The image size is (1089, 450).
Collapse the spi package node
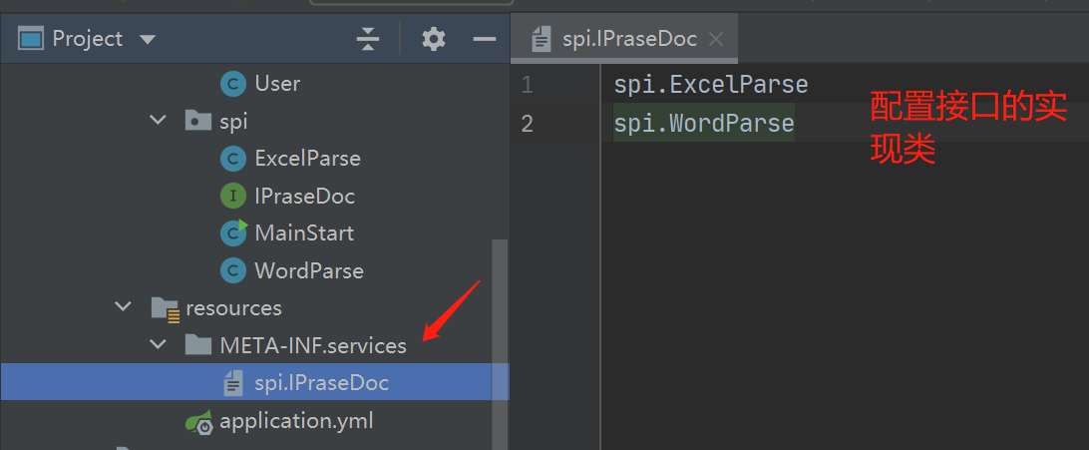[x=158, y=121]
